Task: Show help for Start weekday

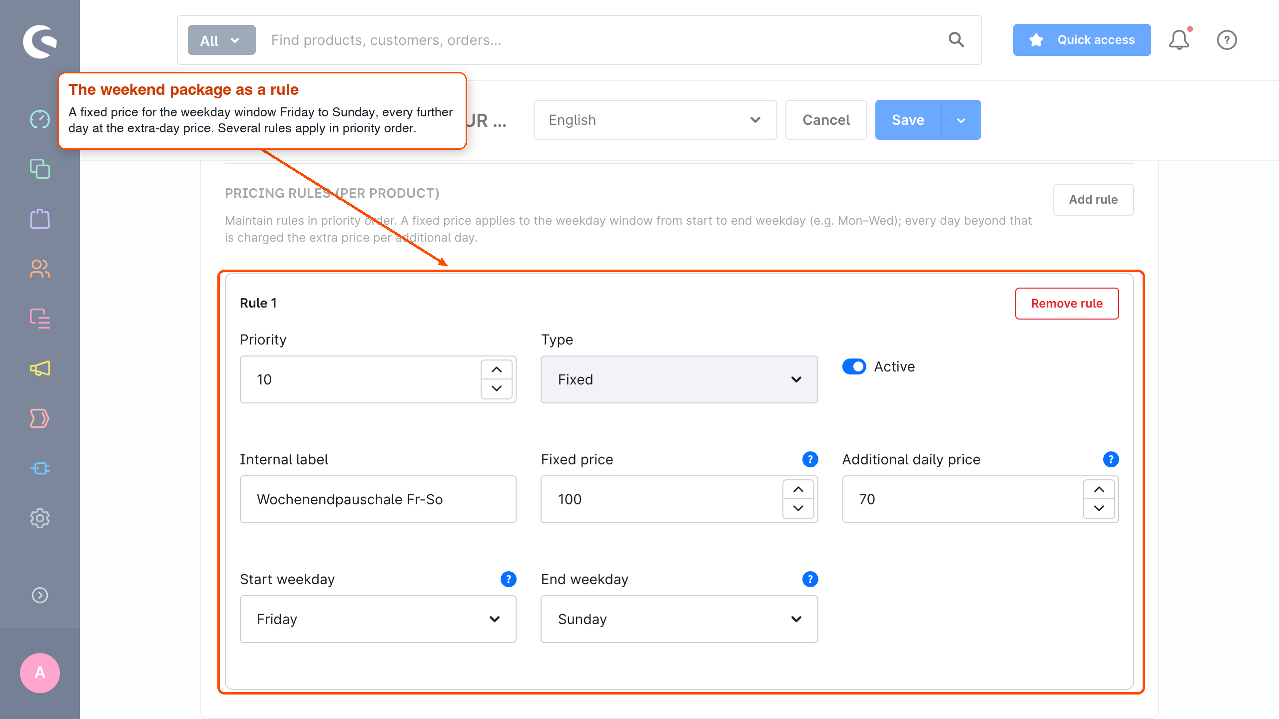Action: click(508, 579)
